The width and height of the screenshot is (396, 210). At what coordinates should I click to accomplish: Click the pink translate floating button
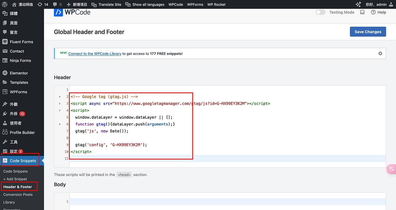click(x=392, y=169)
